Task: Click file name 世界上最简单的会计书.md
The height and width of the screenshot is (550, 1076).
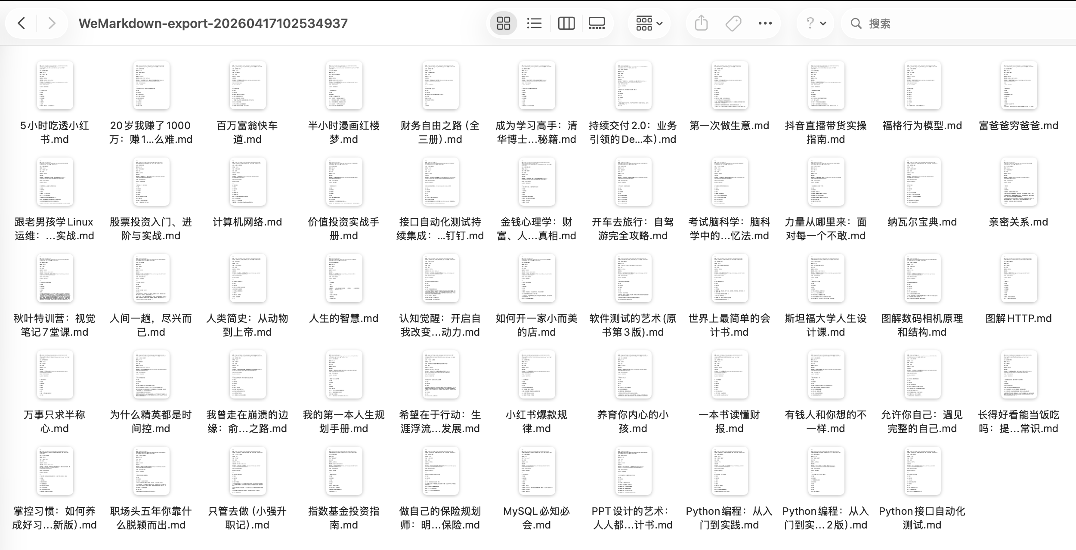Action: 730,325
